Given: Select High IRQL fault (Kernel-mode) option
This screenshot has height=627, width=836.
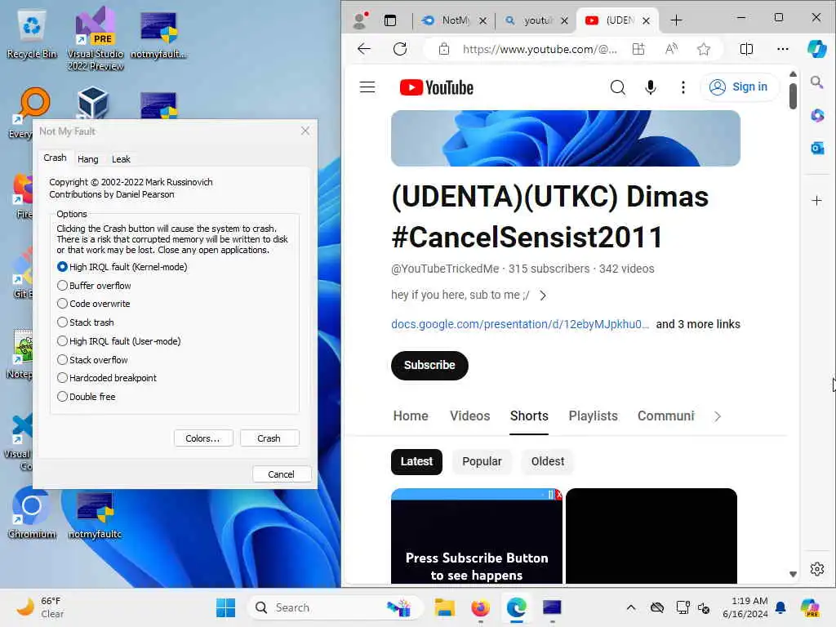Looking at the screenshot, I should pyautogui.click(x=122, y=267).
